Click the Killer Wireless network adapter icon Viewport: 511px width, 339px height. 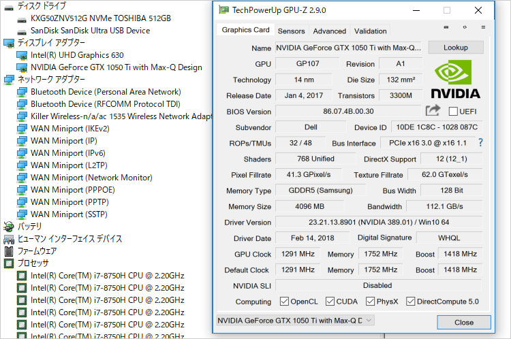22,116
